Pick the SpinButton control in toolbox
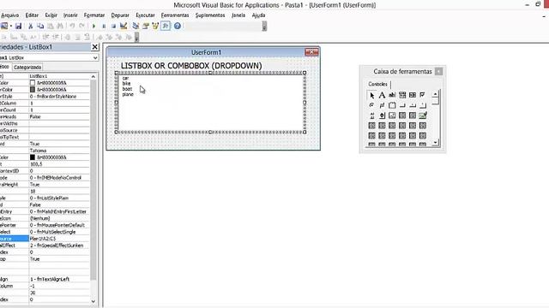The image size is (549, 308). [x=382, y=115]
